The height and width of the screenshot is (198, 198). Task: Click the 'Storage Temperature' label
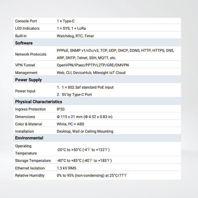[x=33, y=160]
